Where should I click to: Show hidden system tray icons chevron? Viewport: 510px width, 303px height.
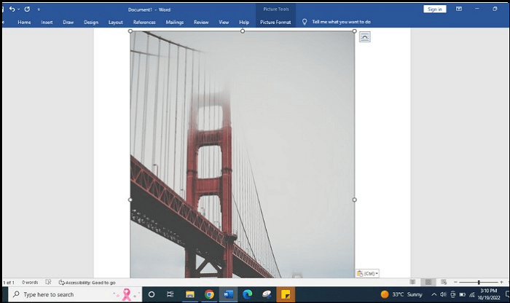[x=433, y=294]
